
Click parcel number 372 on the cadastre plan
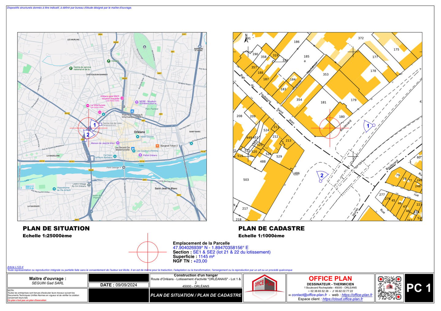pyautogui.click(x=361, y=38)
